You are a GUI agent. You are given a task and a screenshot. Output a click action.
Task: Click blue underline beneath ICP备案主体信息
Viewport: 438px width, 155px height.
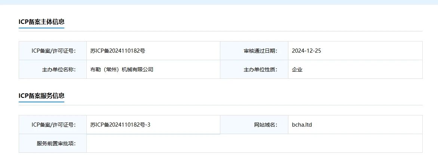[42, 28]
